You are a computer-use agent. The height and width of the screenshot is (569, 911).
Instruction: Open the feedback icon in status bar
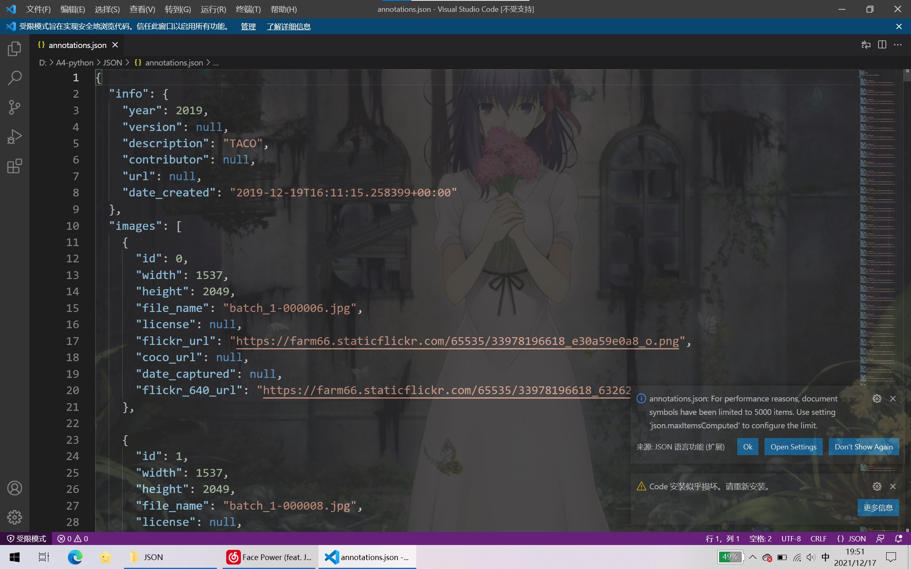pyautogui.click(x=880, y=538)
